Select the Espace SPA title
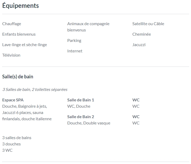191x164 pixels. pos(13,100)
